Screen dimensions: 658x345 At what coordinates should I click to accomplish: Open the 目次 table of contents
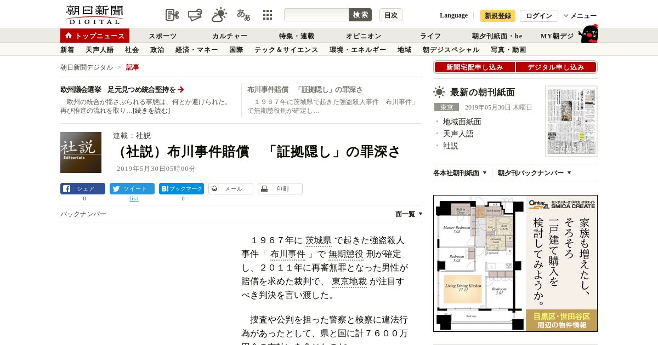tap(391, 15)
